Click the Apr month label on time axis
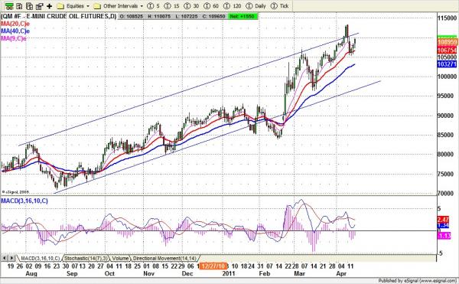Viewport: 459px width, 284px height. point(341,274)
